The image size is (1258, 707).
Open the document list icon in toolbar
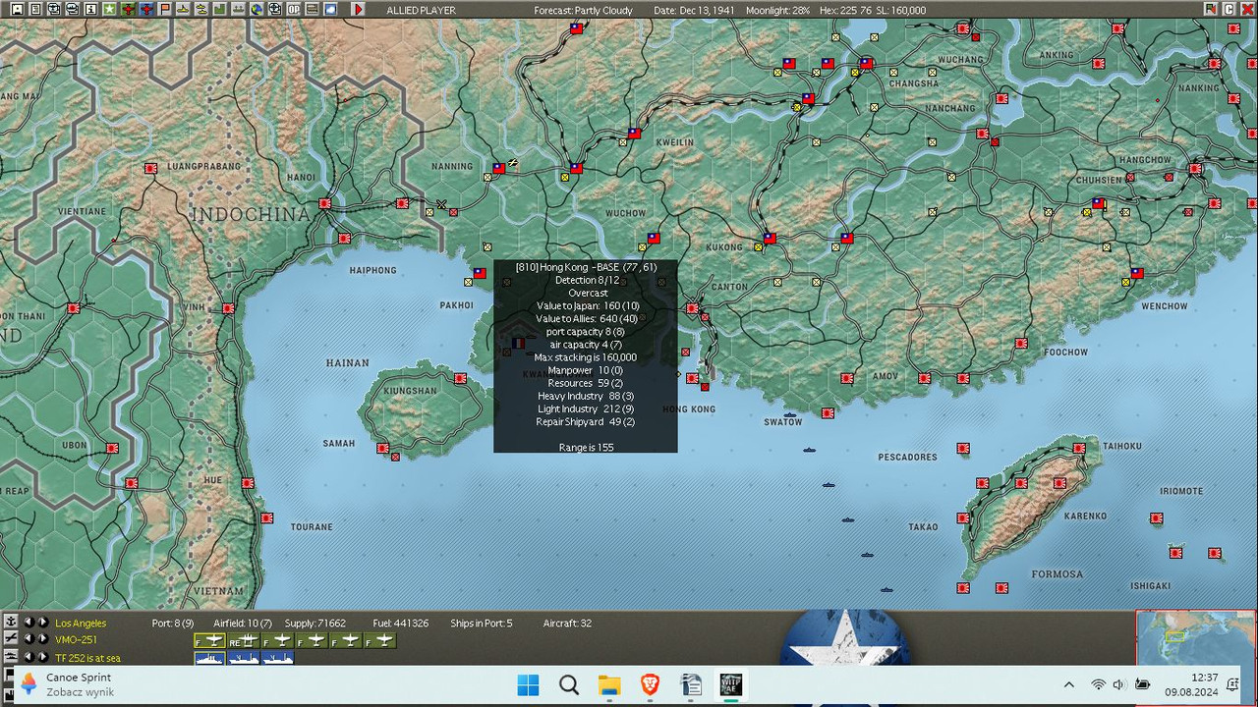[x=35, y=9]
